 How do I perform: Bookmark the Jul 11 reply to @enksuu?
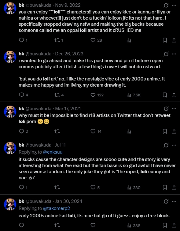coord(165,187)
